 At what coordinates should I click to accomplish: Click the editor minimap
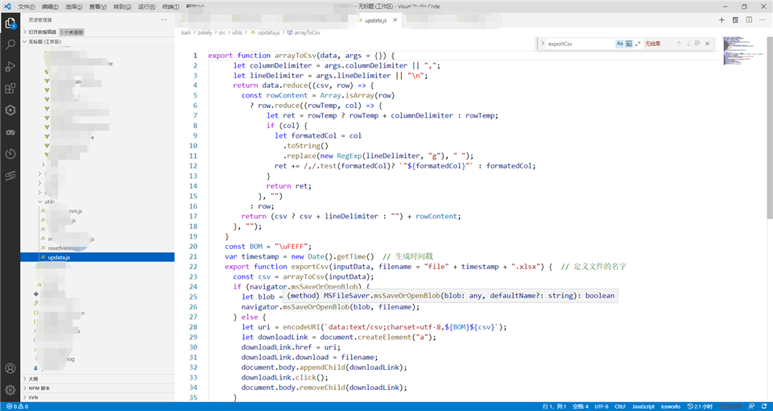(743, 52)
